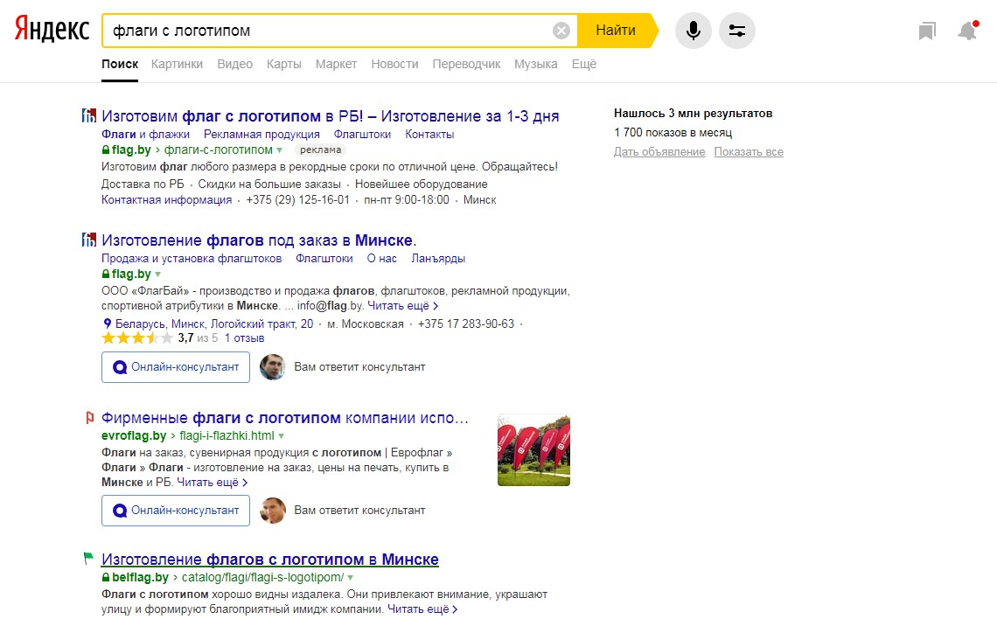Expand dropdown arrow after flagi-i-flazhki.html
This screenshot has height=626, width=997.
pyautogui.click(x=281, y=436)
